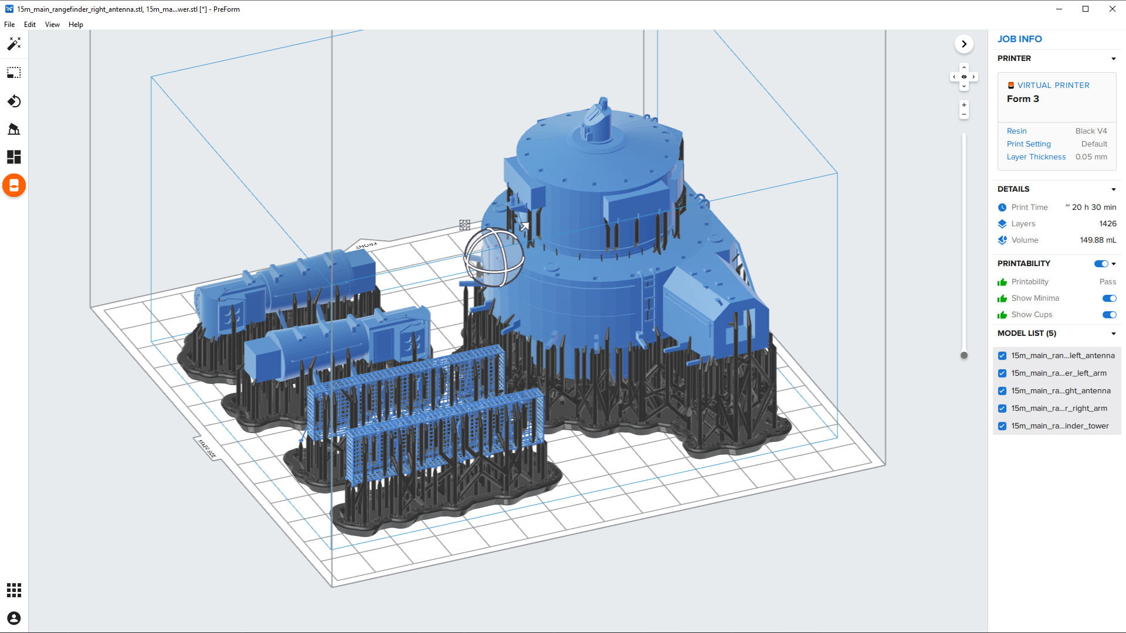Viewport: 1126px width, 633px height.
Task: Toggle Show Minima switch
Action: coord(1109,298)
